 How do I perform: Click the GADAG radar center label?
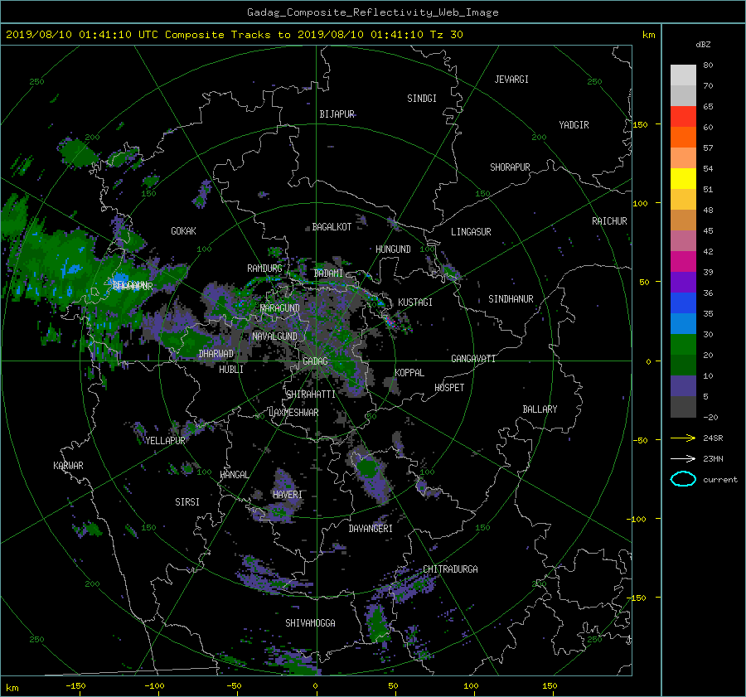[315, 361]
